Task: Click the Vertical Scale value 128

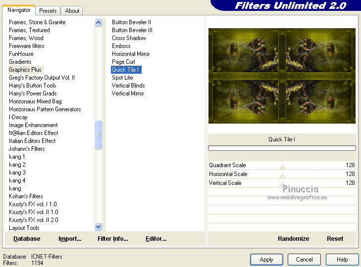Action: [x=350, y=183]
